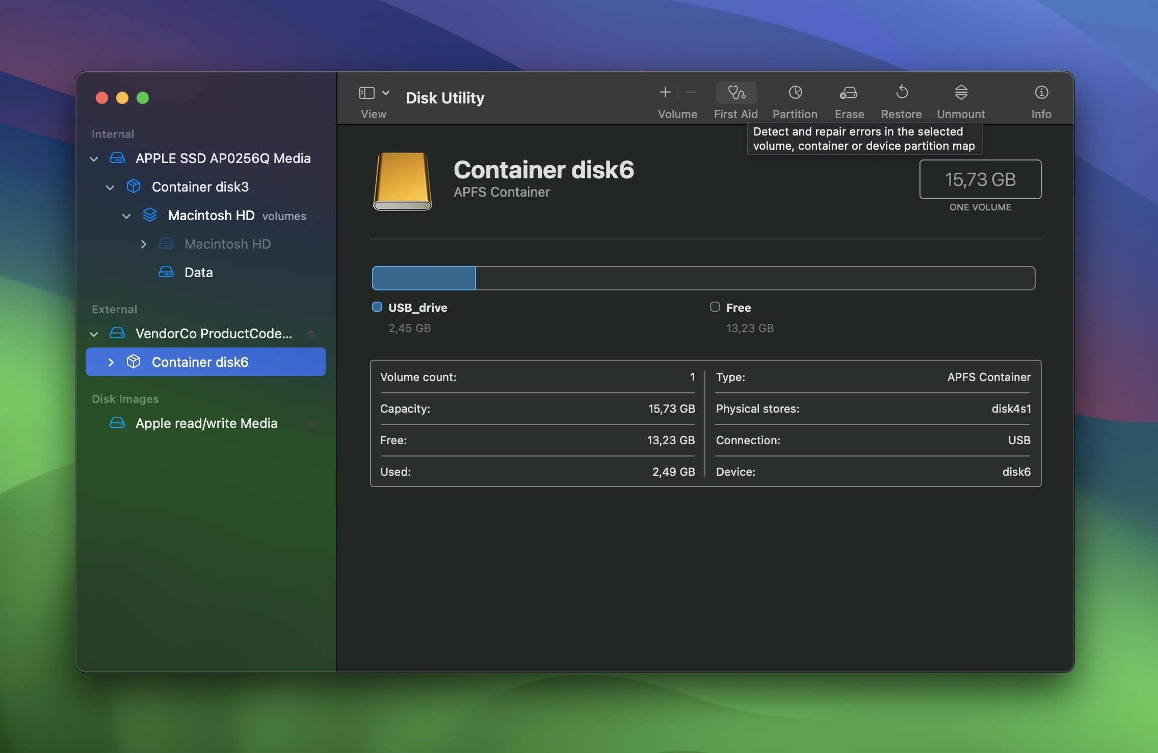Viewport: 1158px width, 753px height.
Task: Select the Data volume row
Action: click(x=206, y=273)
